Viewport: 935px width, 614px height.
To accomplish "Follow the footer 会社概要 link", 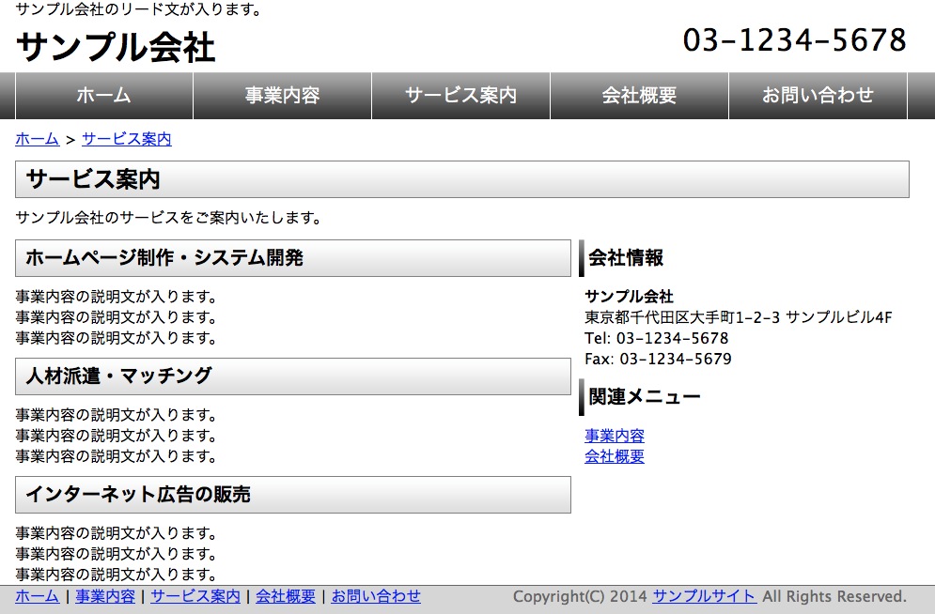I will pyautogui.click(x=286, y=596).
